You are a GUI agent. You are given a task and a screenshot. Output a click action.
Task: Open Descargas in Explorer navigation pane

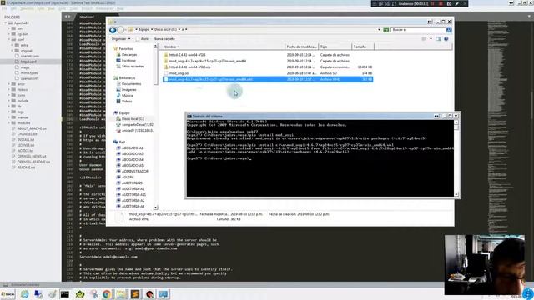click(129, 54)
